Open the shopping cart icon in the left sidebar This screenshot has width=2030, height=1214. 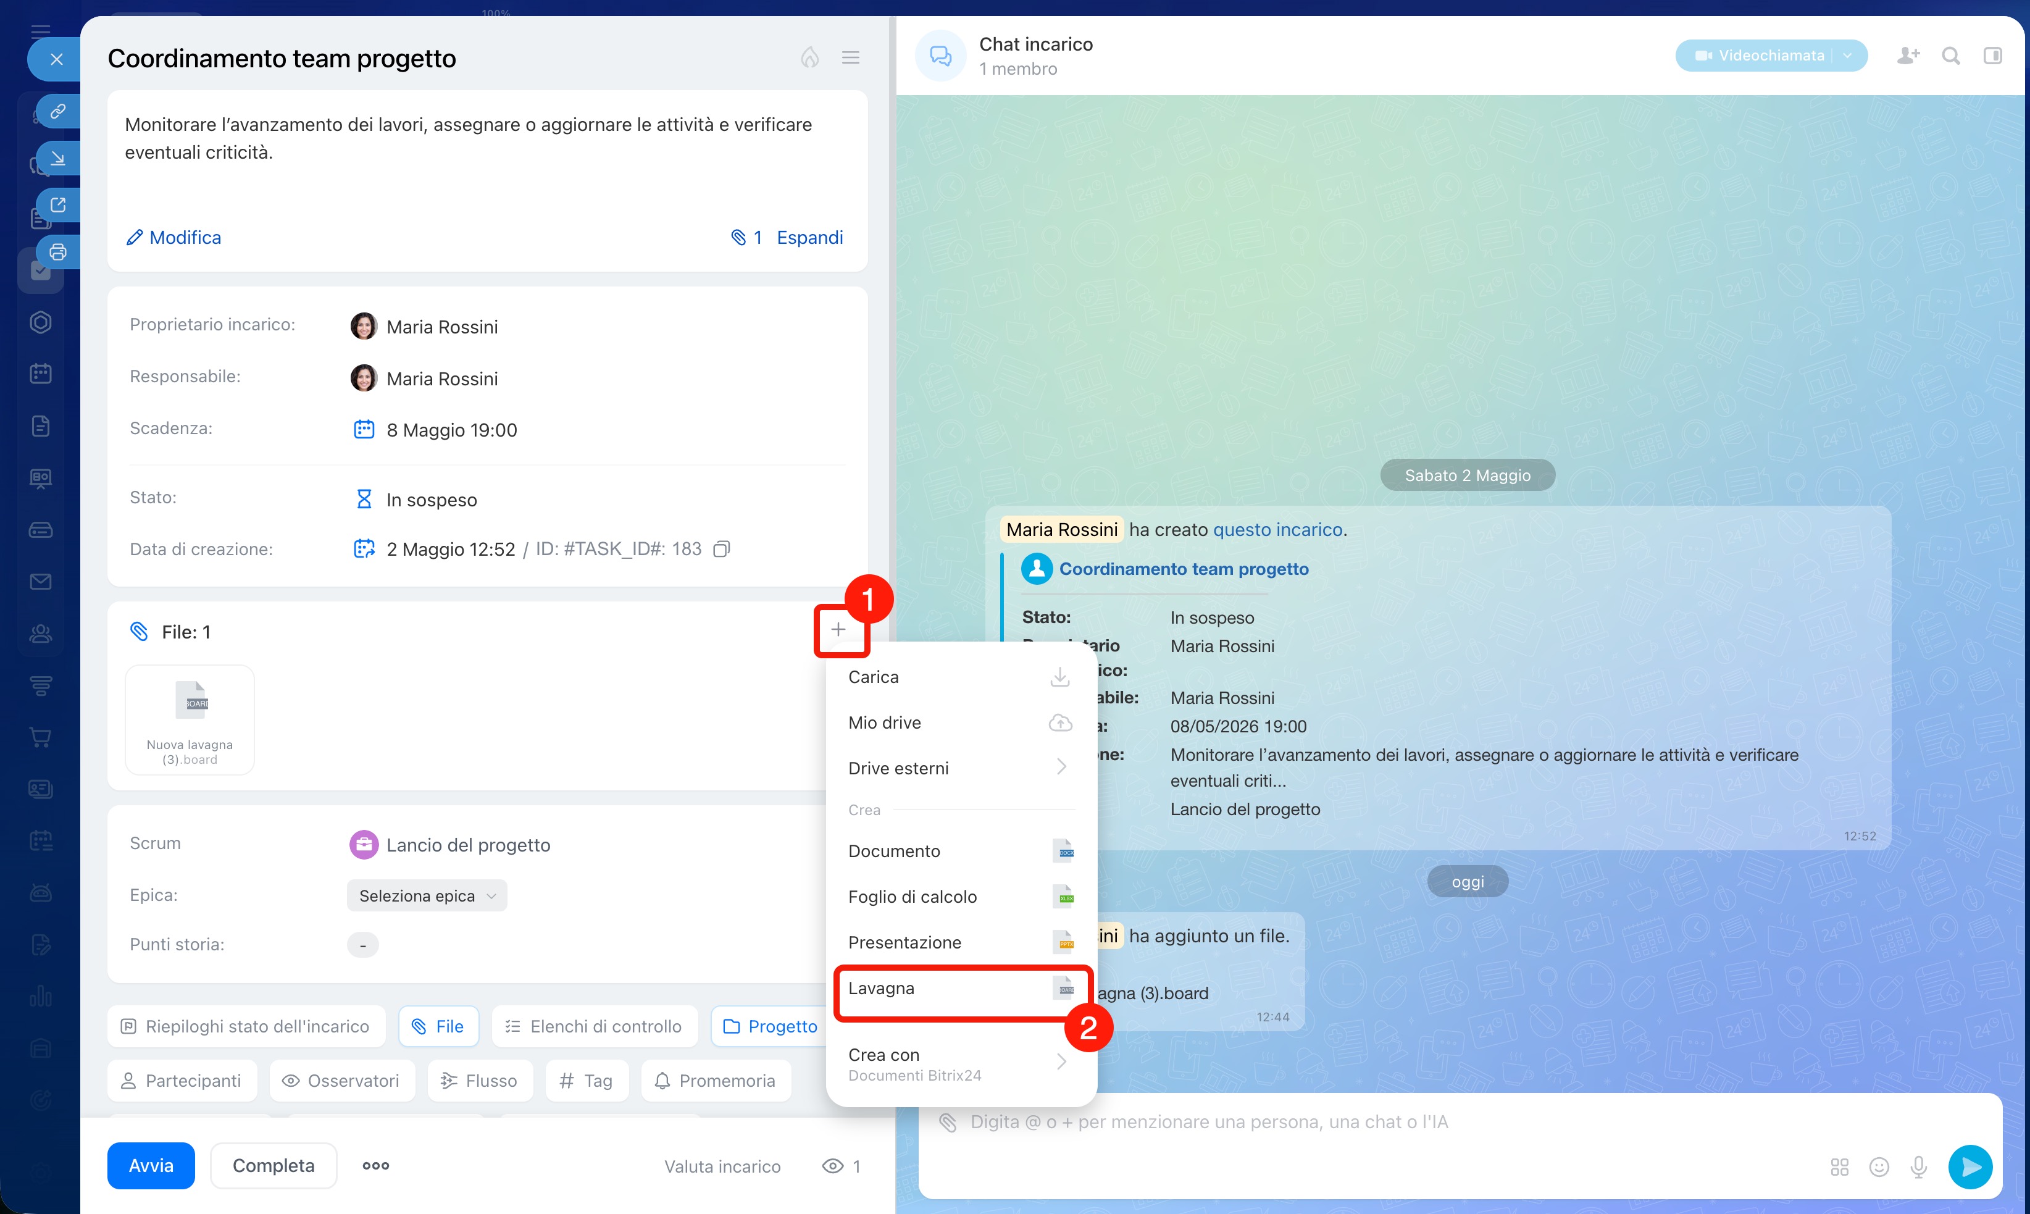click(41, 737)
